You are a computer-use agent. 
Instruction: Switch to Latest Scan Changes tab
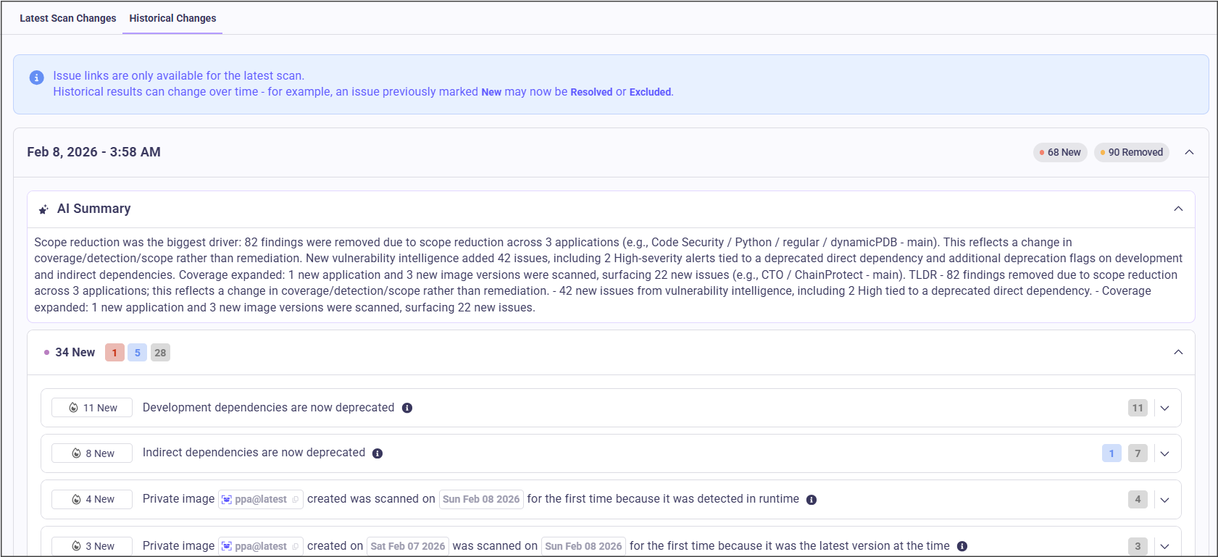(x=67, y=18)
